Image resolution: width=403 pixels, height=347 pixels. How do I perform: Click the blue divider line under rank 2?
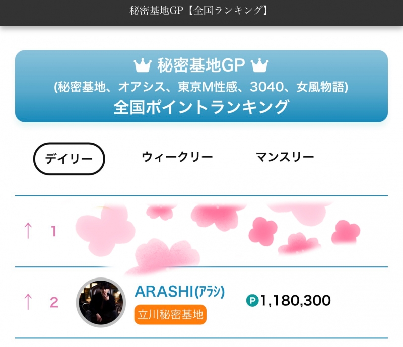(x=201, y=337)
